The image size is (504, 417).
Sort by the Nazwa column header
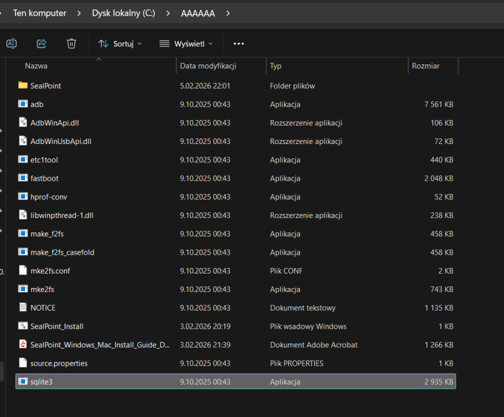(x=36, y=66)
